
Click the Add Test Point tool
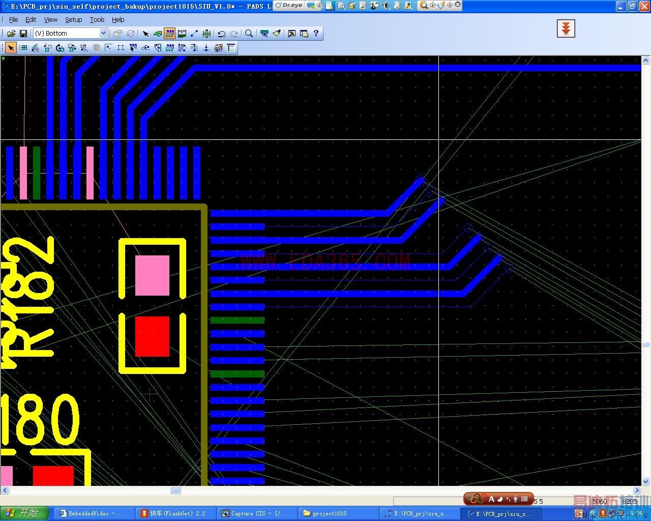pyautogui.click(x=206, y=48)
